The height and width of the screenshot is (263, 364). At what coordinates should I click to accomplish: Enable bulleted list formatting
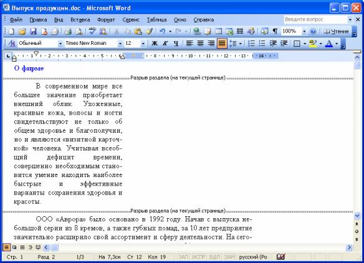coord(262,44)
